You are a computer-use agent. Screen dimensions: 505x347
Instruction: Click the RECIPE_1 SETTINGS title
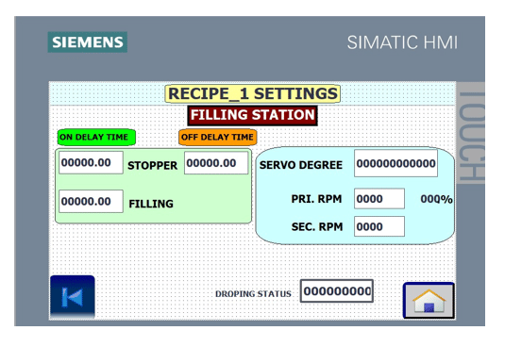pos(253,93)
